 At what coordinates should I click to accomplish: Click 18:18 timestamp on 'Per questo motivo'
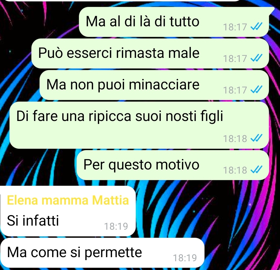click(x=235, y=170)
